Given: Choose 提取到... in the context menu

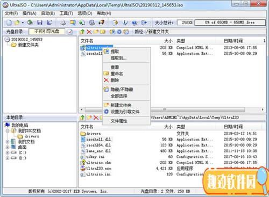Looking at the screenshot, I should tap(118, 58).
